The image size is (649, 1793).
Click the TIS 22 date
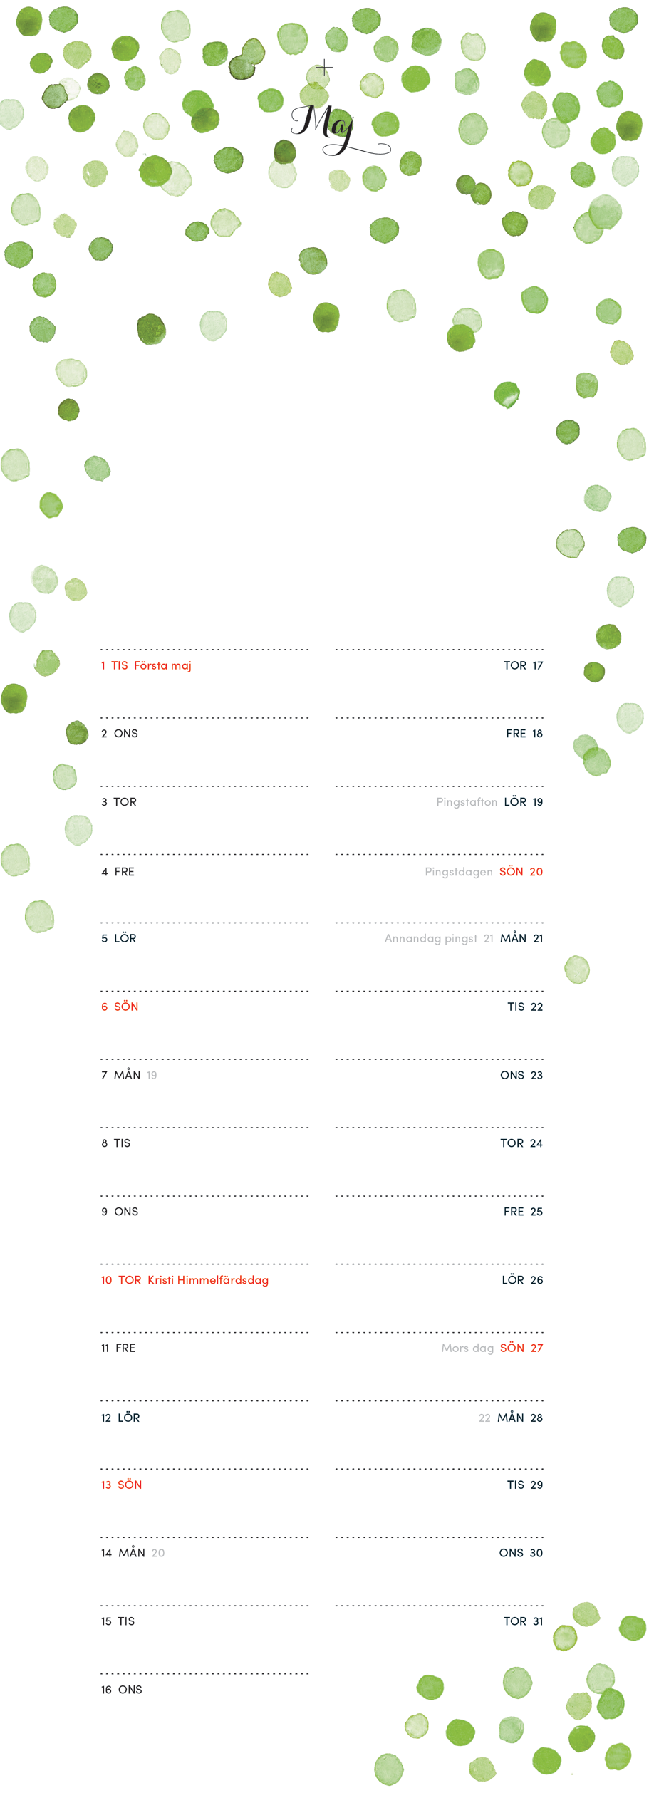pyautogui.click(x=525, y=1007)
